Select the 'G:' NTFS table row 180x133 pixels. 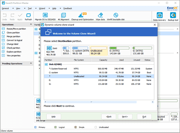[x=99, y=84]
